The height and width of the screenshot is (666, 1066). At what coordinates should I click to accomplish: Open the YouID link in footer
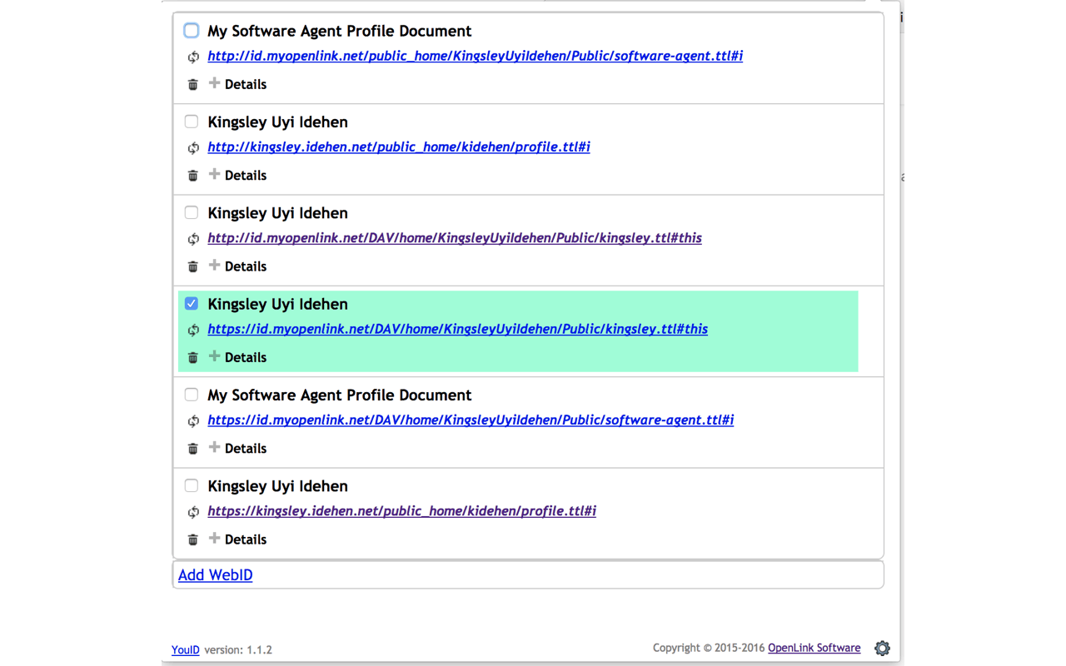[186, 649]
